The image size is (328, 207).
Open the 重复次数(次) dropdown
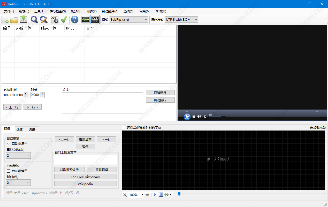[18, 155]
